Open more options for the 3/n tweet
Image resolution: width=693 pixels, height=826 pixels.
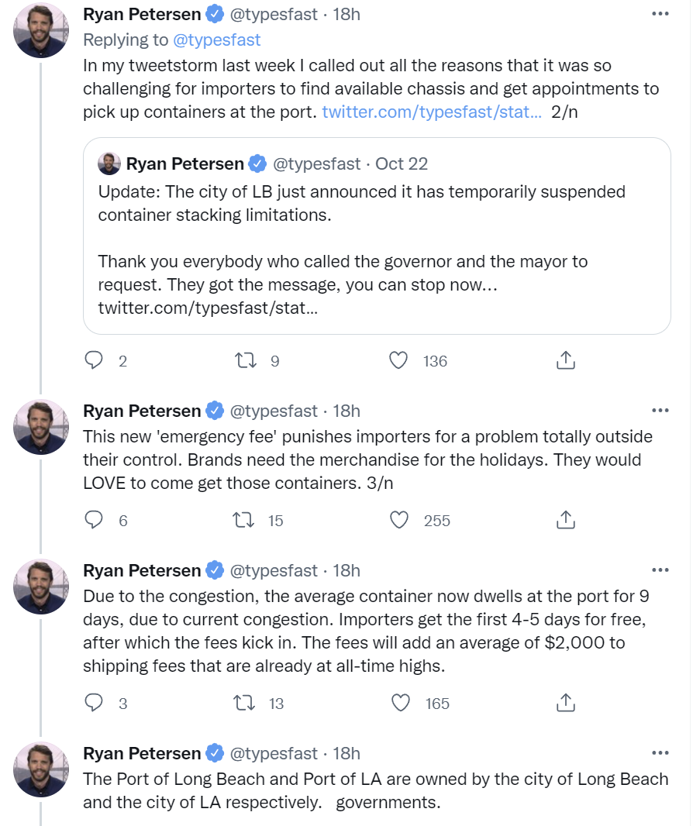[660, 411]
